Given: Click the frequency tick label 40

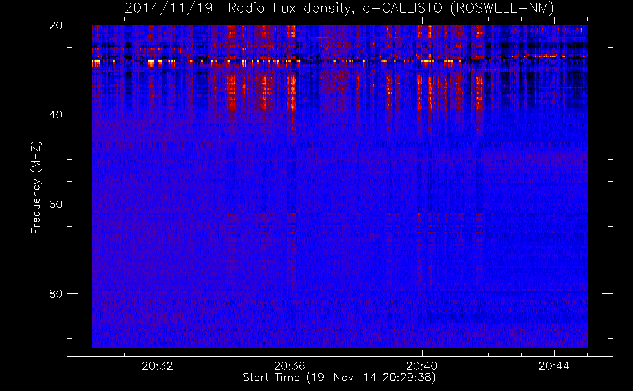Looking at the screenshot, I should click(x=56, y=115).
